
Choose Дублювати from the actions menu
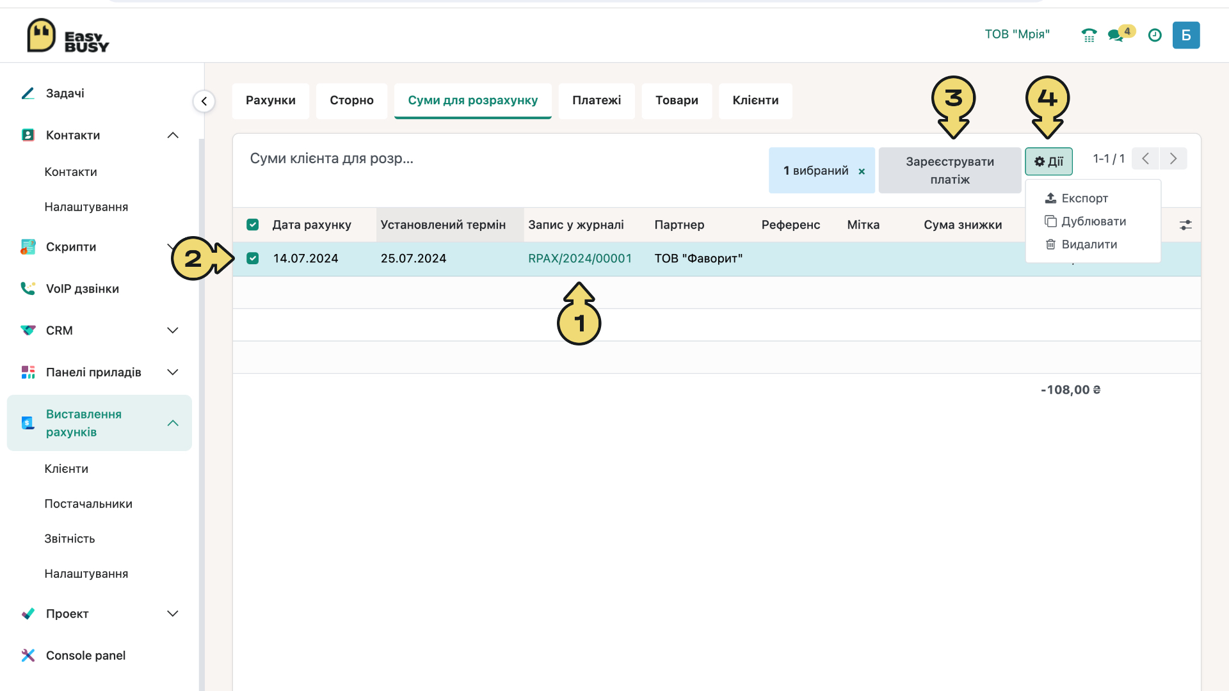tap(1093, 221)
